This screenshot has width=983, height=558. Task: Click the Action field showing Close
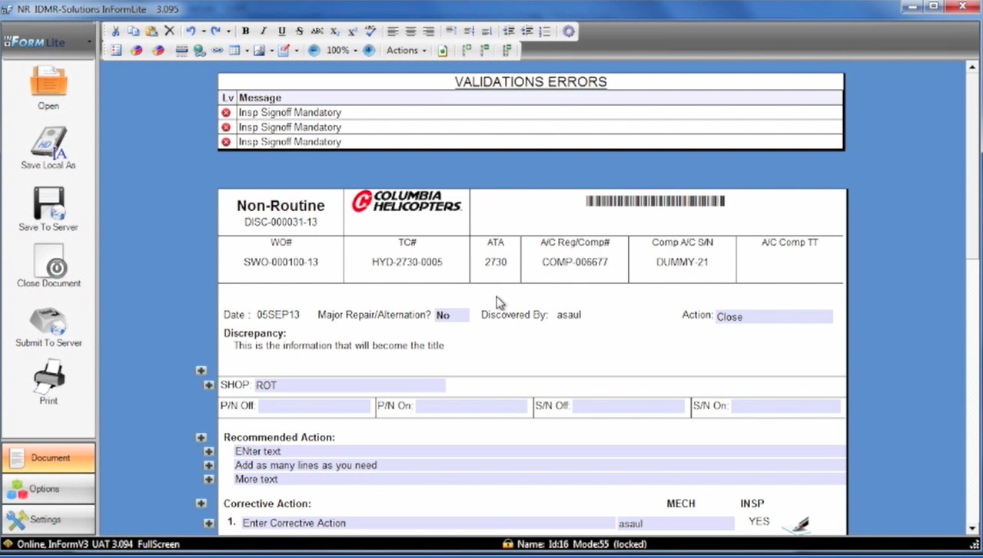pyautogui.click(x=773, y=316)
